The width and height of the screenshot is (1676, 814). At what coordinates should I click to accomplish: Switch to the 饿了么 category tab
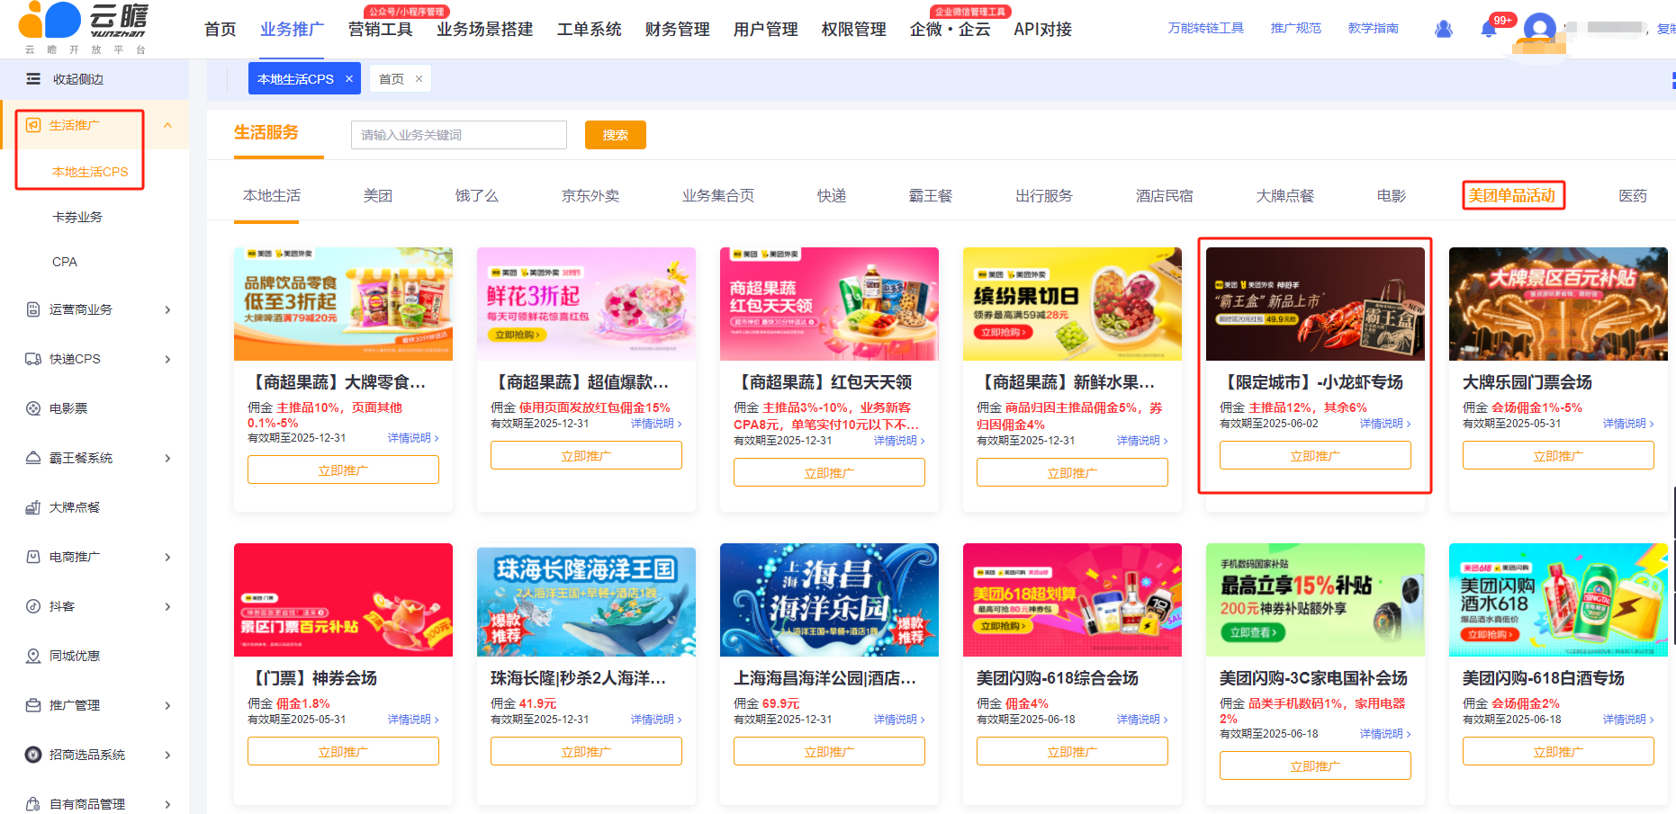tap(477, 195)
